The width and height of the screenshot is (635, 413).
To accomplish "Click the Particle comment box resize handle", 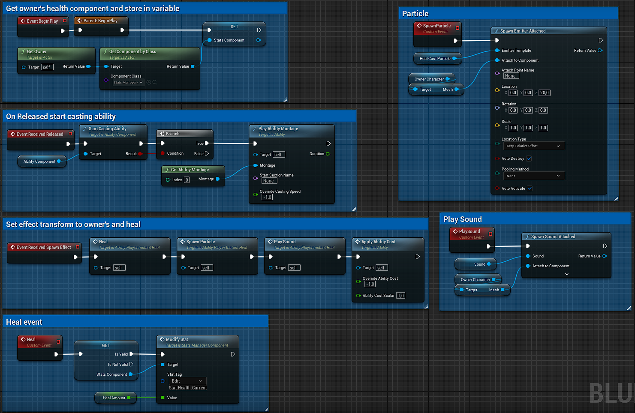I will pos(616,198).
